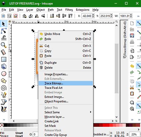Select the Tweak tool
This screenshot has height=137, width=141.
[x=3, y=38]
